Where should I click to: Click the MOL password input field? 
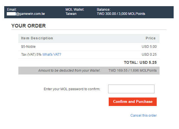pyautogui.click(x=131, y=89)
